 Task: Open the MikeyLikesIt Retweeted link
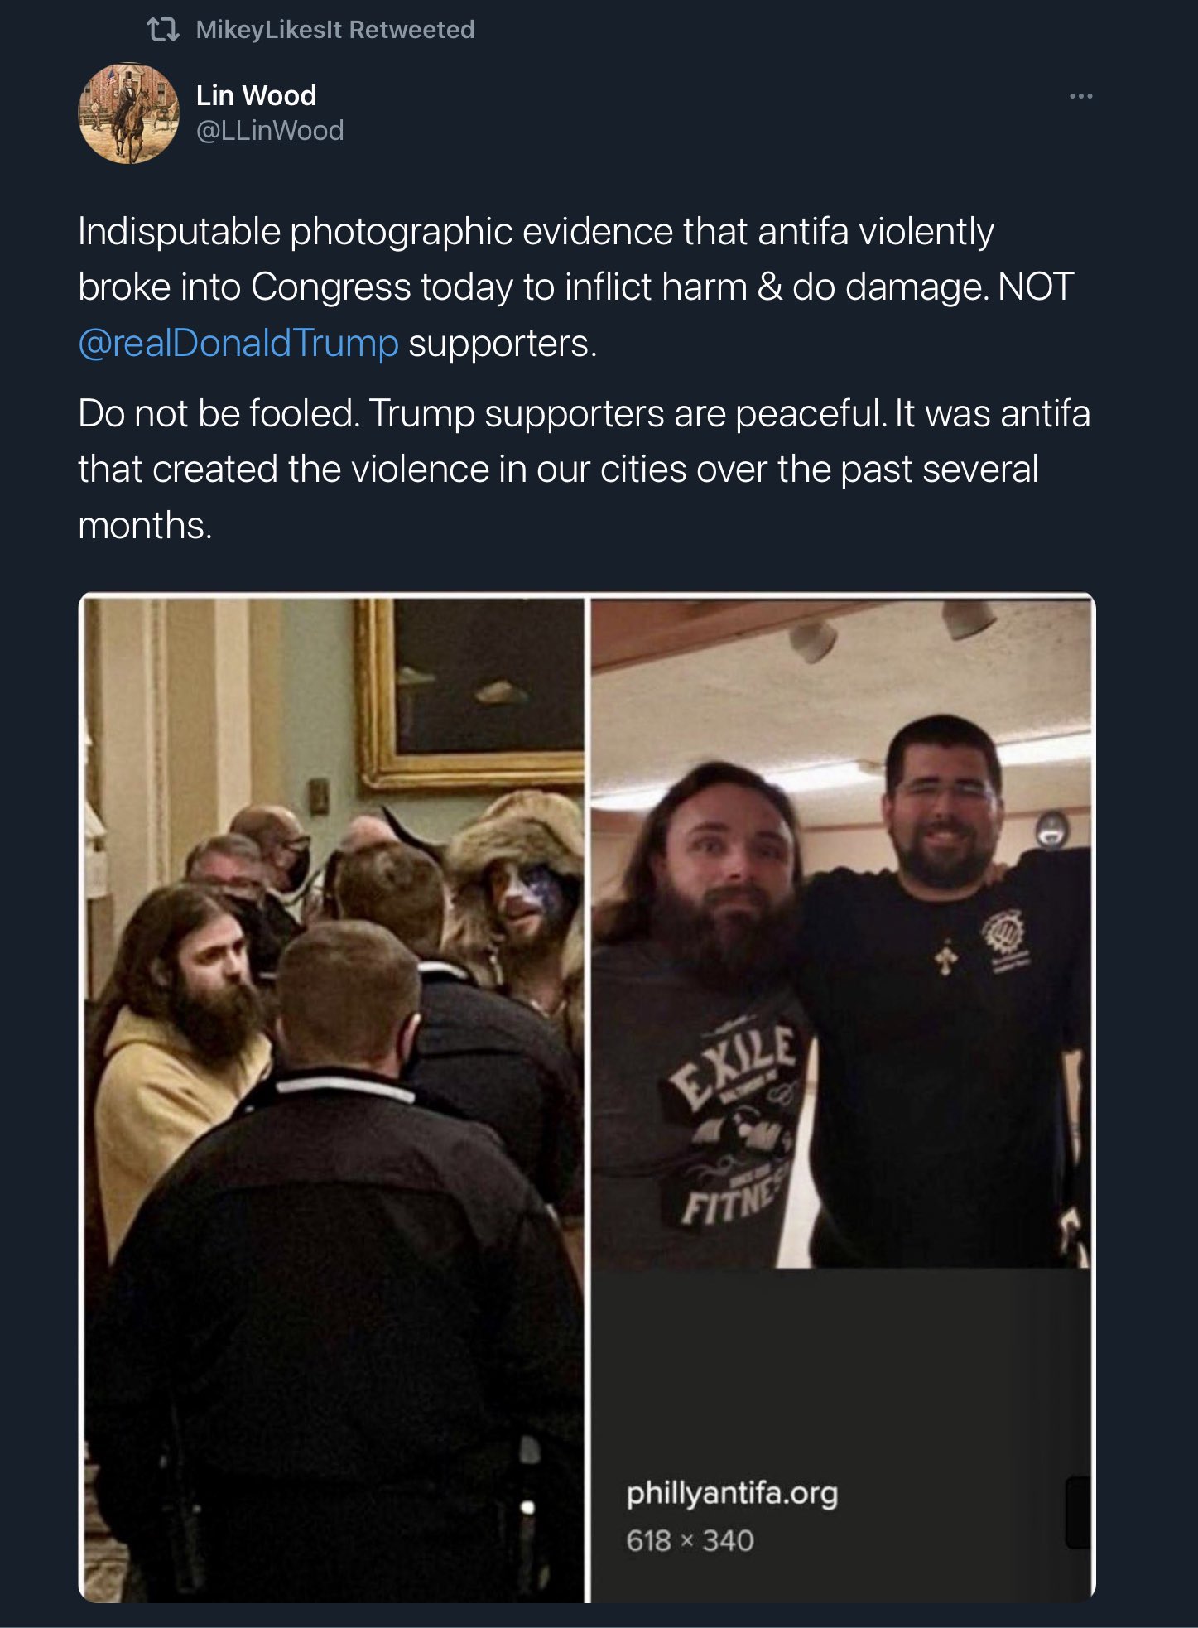(334, 30)
